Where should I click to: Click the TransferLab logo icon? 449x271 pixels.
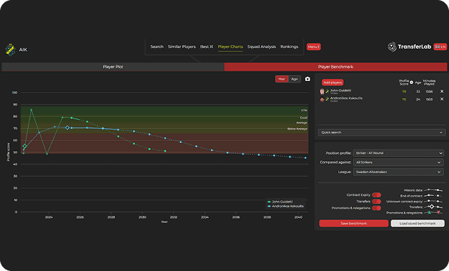392,46
